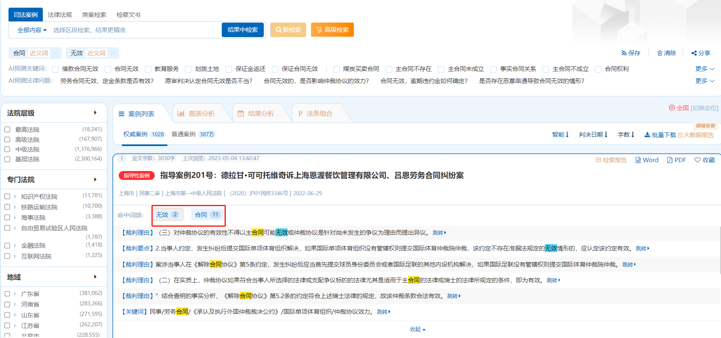This screenshot has height=338, width=721.
Task: Remove the 合同 keyword tag
Action: 55,53
